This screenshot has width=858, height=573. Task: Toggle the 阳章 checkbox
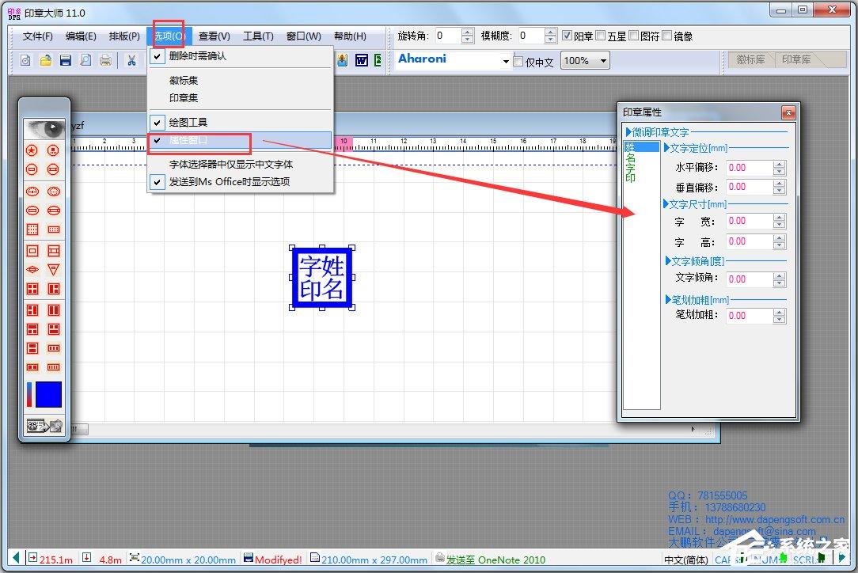click(x=568, y=36)
